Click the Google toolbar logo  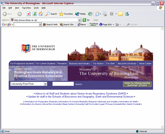coord(7,24)
